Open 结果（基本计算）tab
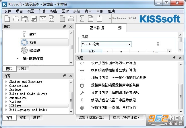Viewport: 186px width, 128px height. click(x=92, y=117)
